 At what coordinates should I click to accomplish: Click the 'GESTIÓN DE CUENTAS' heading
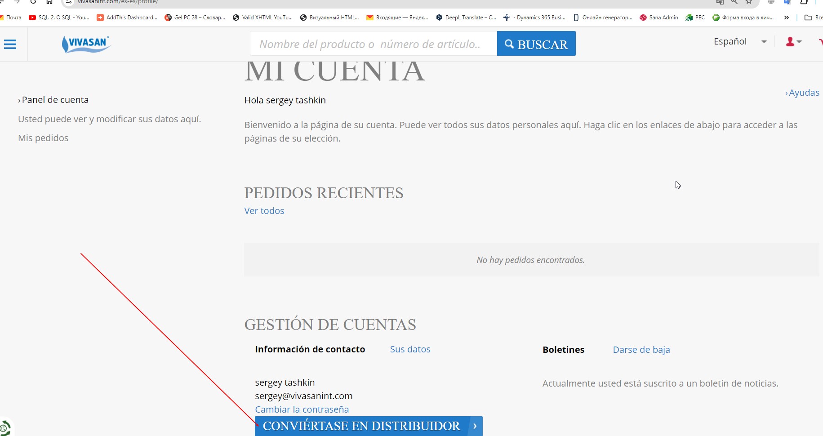click(x=330, y=325)
